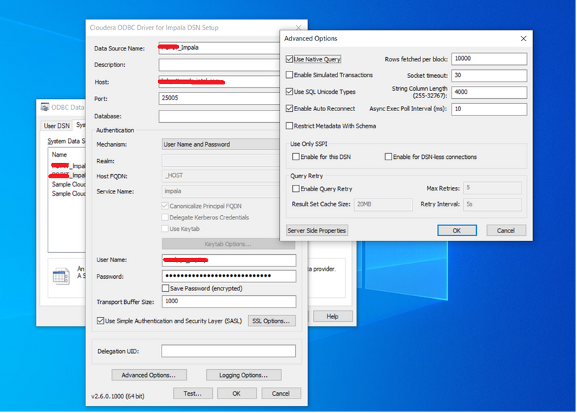The image size is (577, 413).
Task: Click Async Exec Poll Interval field
Action: pos(489,109)
